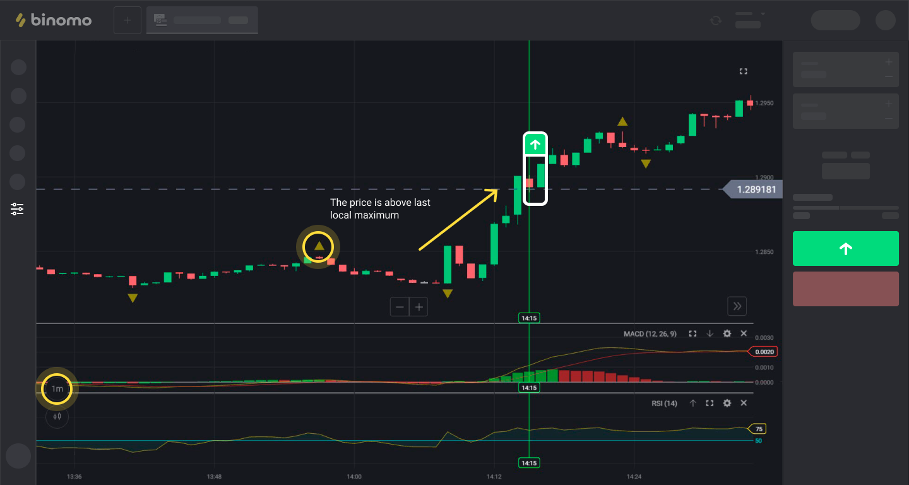The width and height of the screenshot is (909, 485).
Task: Click the refresh icon in top bar
Action: (x=715, y=20)
